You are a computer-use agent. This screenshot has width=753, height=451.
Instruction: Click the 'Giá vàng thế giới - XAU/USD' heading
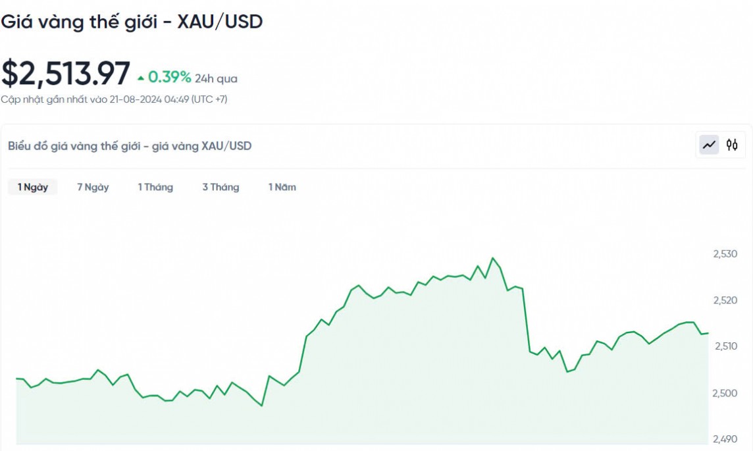click(132, 22)
